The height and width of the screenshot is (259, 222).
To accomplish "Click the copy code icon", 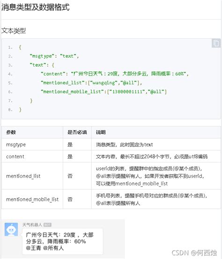I will tap(216, 43).
